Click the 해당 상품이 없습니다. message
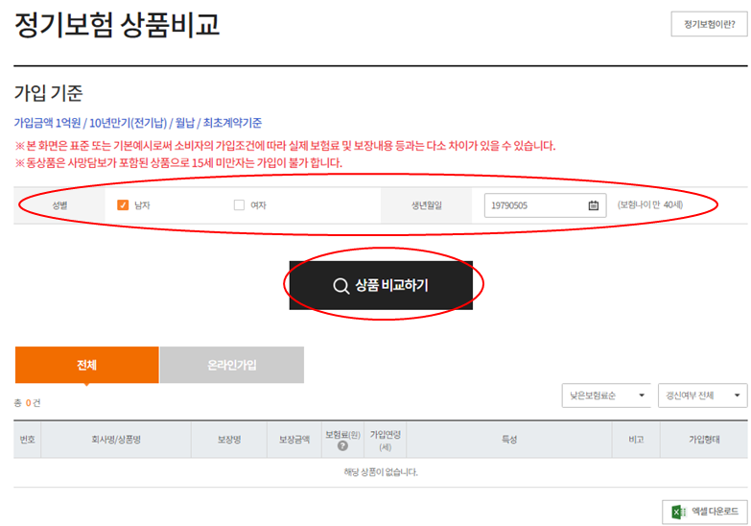Viewport: 751px width, 526px height. click(x=381, y=472)
